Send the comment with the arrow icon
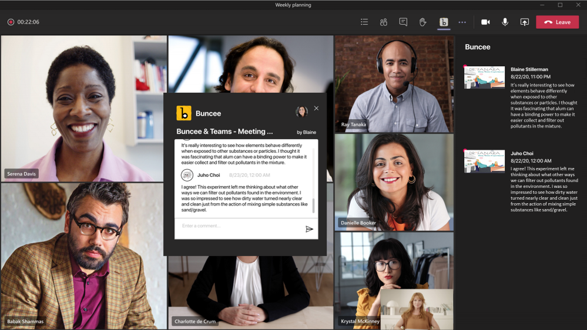Viewport: 587px width, 330px height. (x=309, y=229)
